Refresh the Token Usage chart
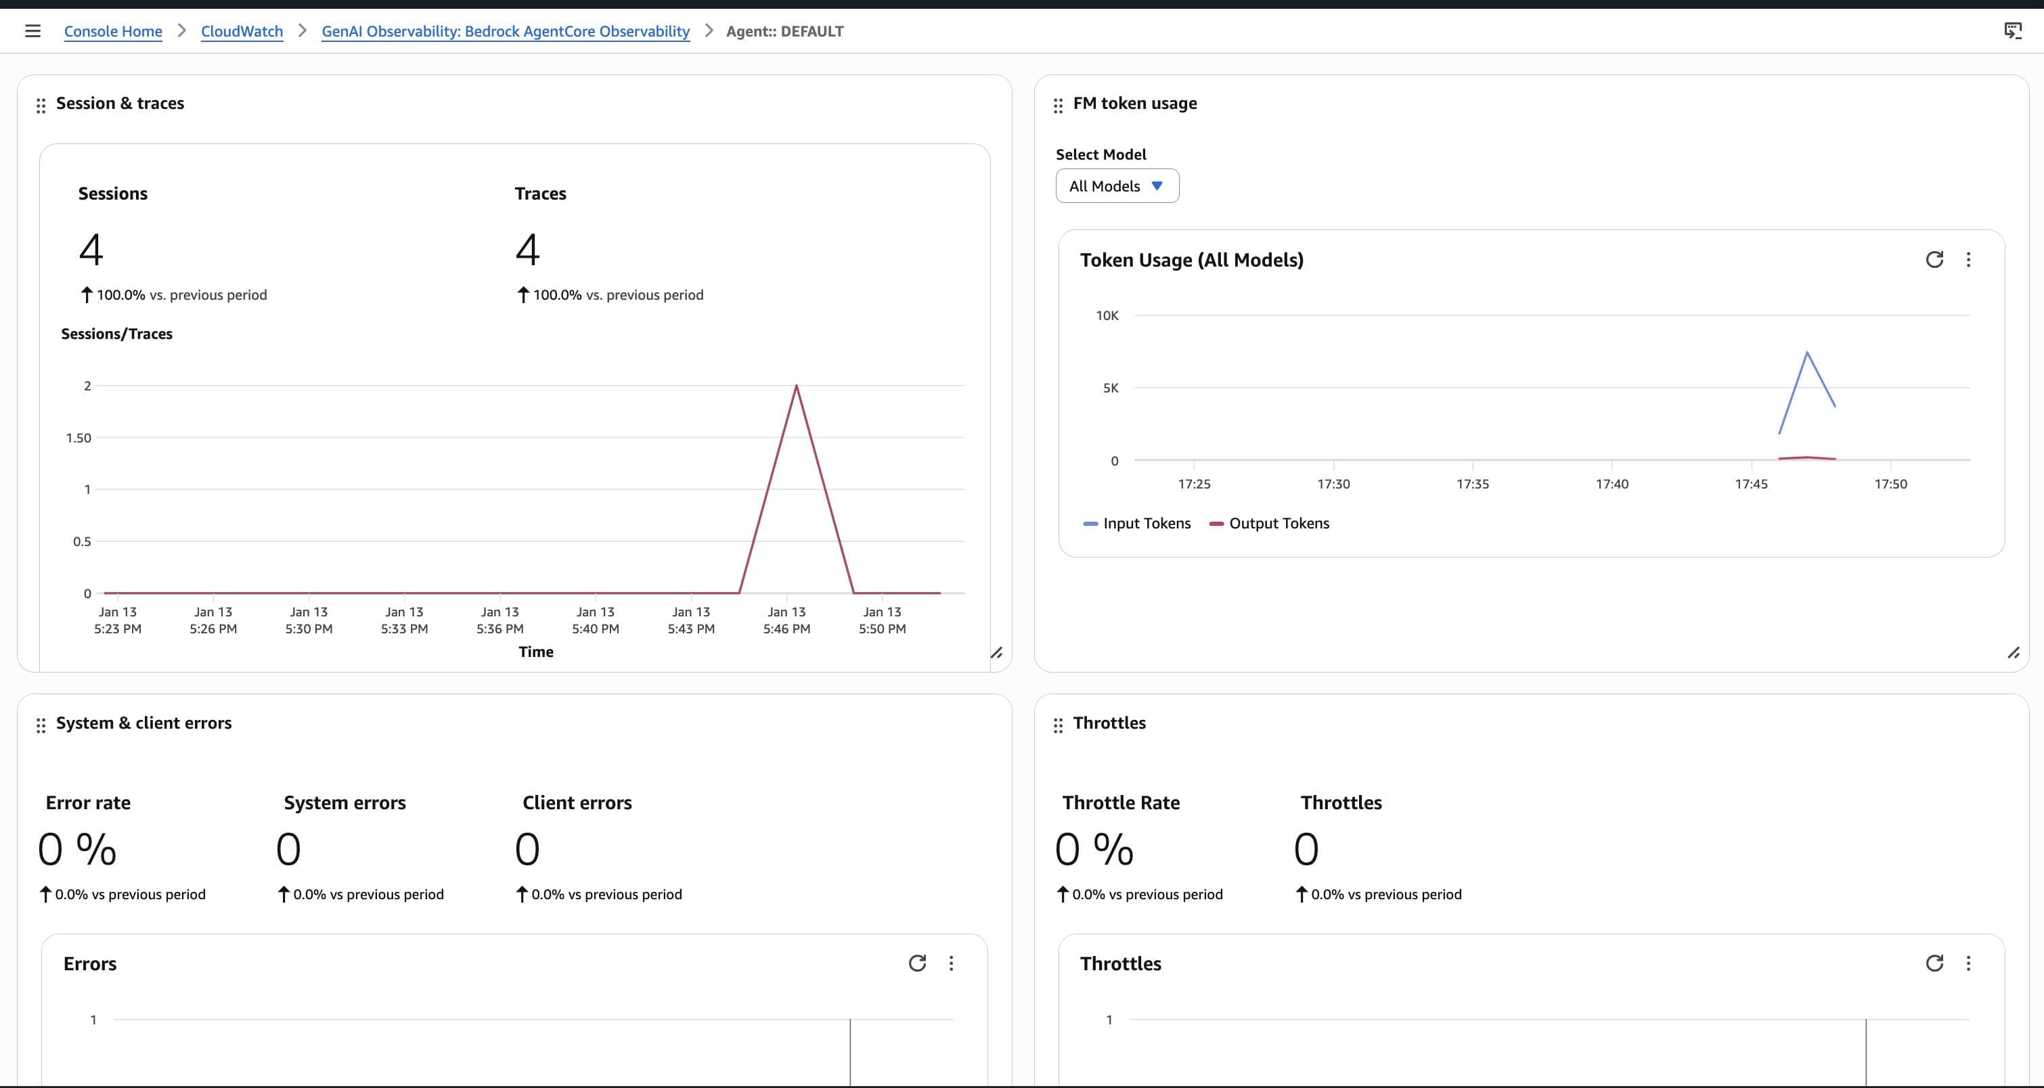 (x=1934, y=259)
